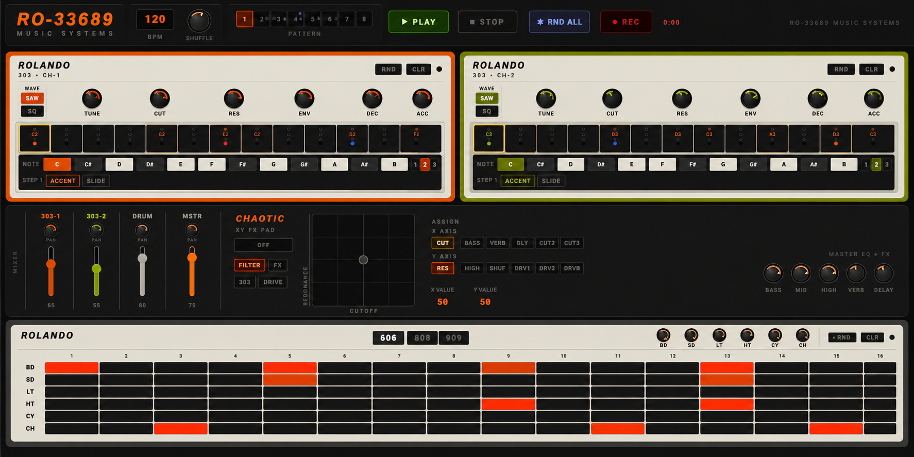
Task: Click CH-2 RES knob
Action: tap(682, 98)
